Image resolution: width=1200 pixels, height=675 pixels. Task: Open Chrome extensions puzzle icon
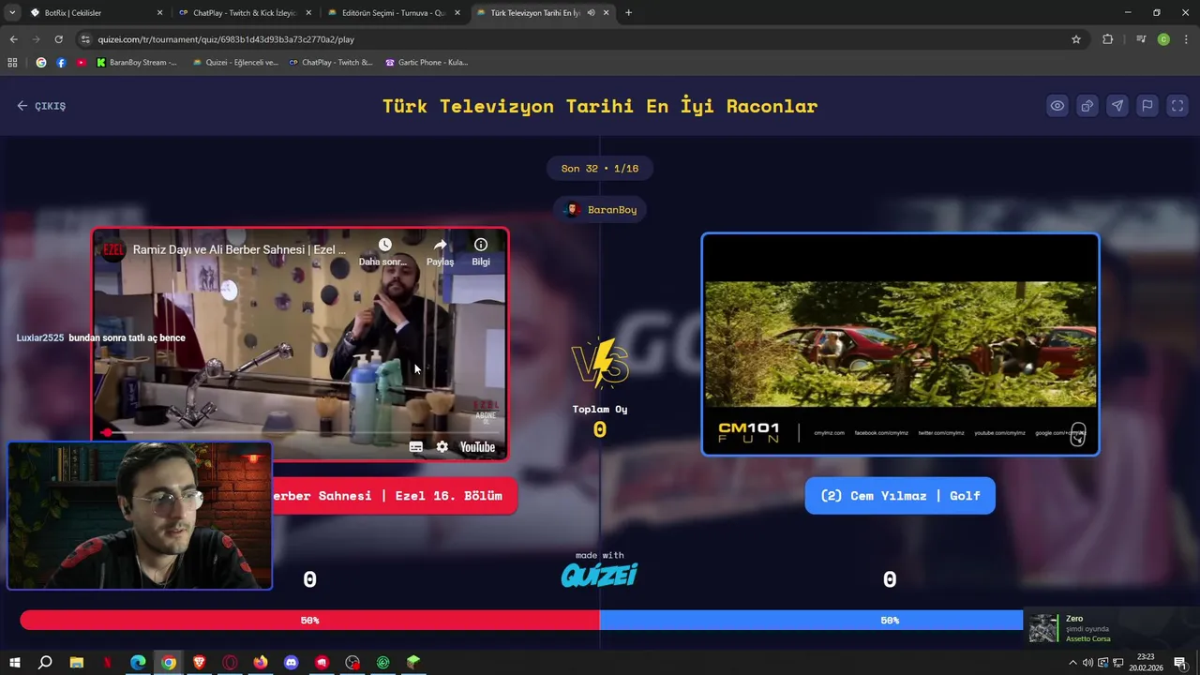click(1107, 39)
